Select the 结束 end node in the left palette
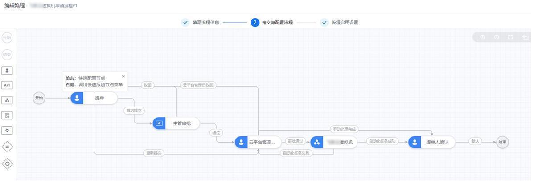 [x=7, y=54]
